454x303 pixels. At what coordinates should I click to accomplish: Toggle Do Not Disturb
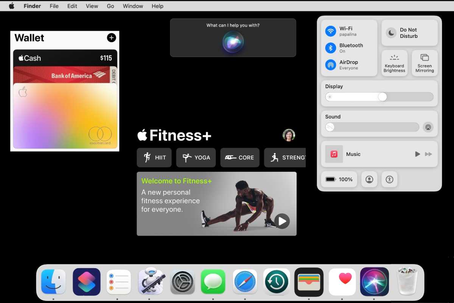point(409,33)
